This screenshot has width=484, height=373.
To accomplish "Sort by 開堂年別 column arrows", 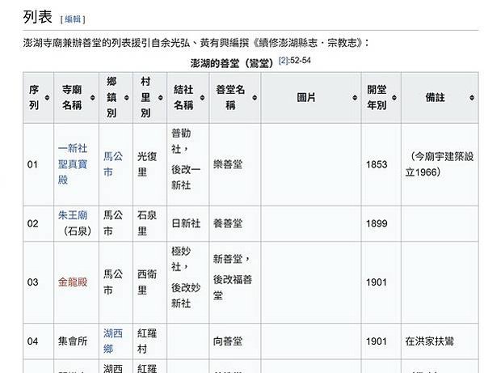I will [394, 98].
